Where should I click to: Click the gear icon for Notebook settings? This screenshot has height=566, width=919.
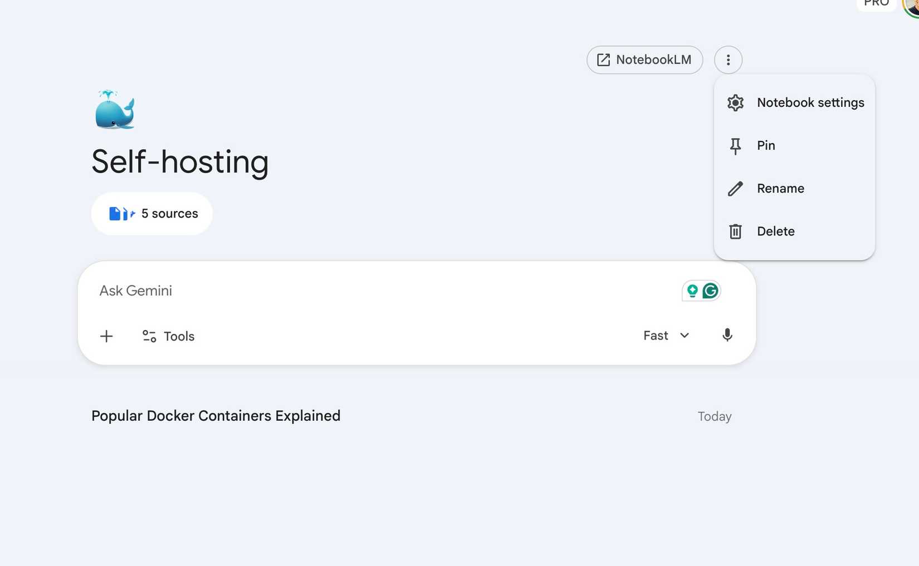pos(735,102)
